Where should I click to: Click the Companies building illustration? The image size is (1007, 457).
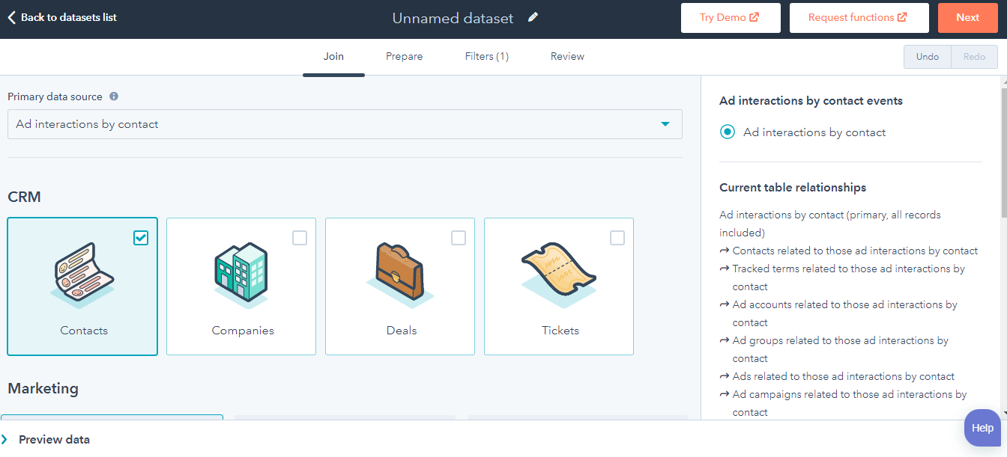click(x=241, y=274)
